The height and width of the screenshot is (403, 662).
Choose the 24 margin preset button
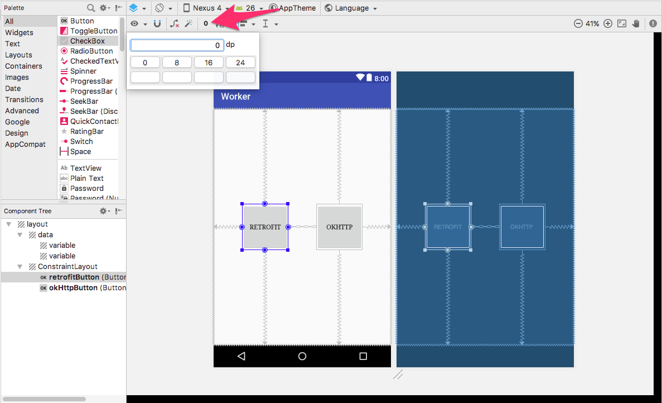pos(240,63)
